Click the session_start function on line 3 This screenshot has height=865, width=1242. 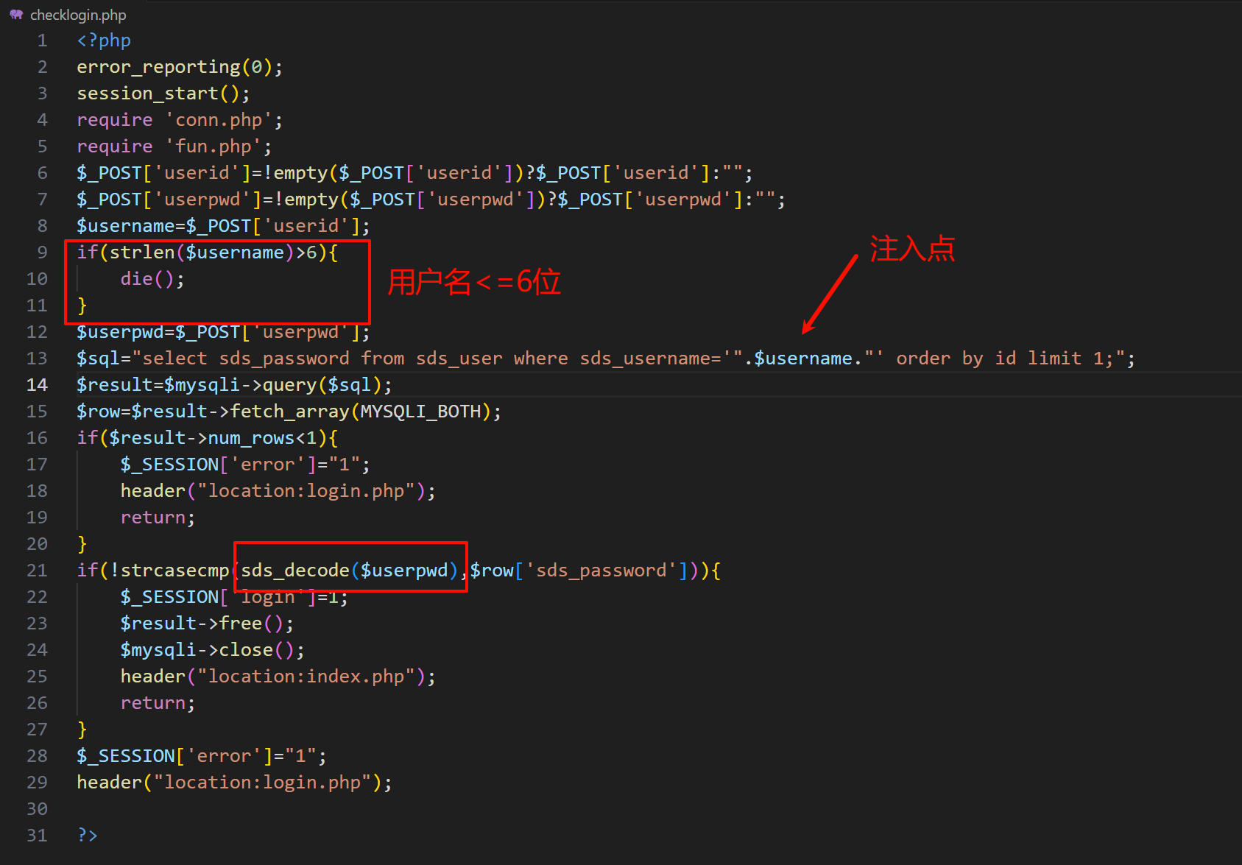(147, 93)
